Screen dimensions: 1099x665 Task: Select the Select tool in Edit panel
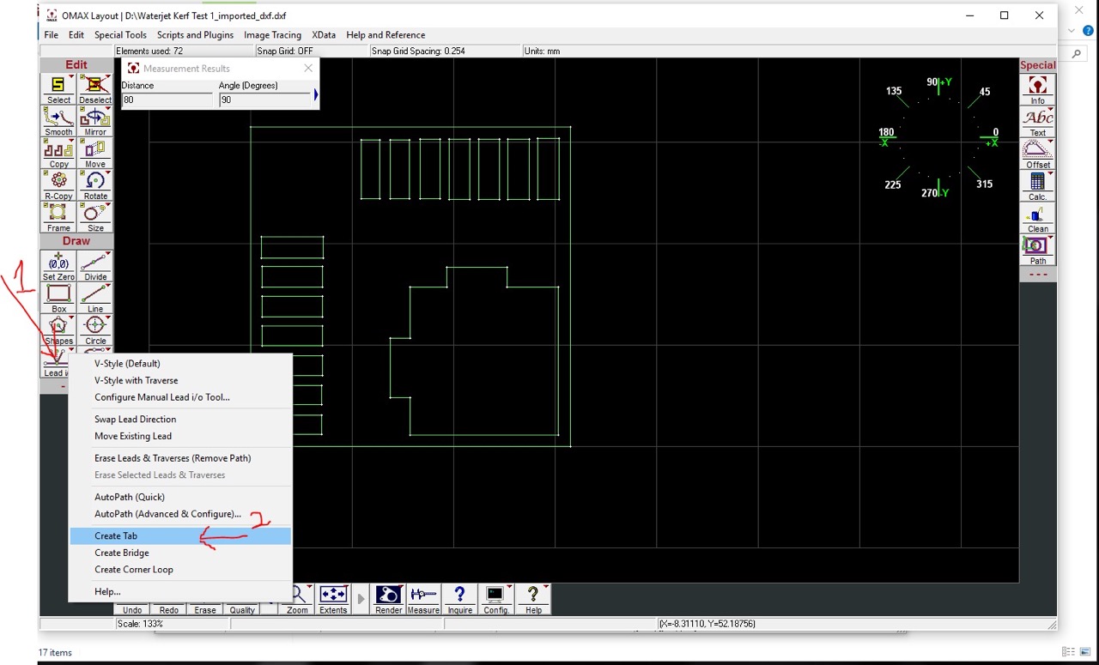click(x=58, y=89)
